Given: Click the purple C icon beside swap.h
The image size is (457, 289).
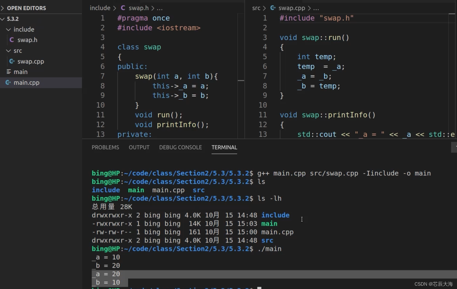Looking at the screenshot, I should [12, 40].
